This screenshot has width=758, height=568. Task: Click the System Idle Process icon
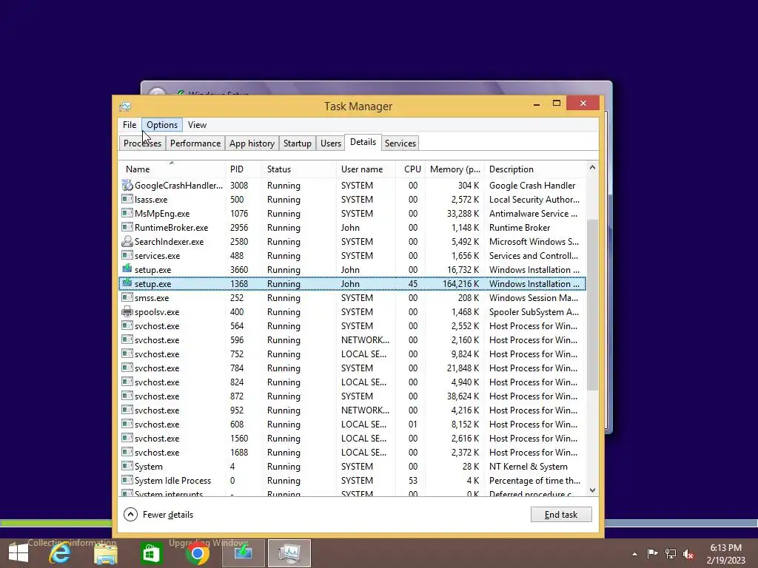pyautogui.click(x=127, y=480)
